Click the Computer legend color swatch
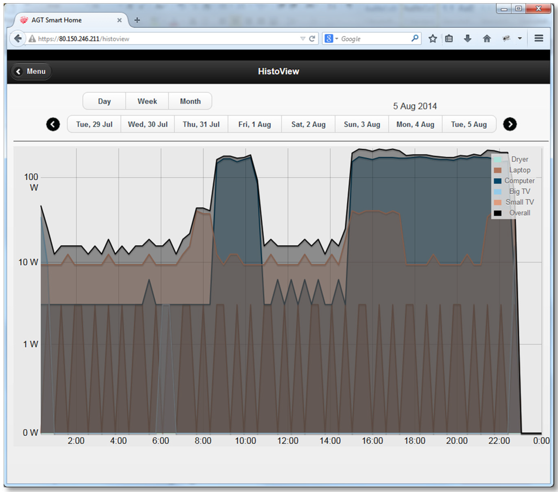This screenshot has width=558, height=492. click(x=498, y=181)
